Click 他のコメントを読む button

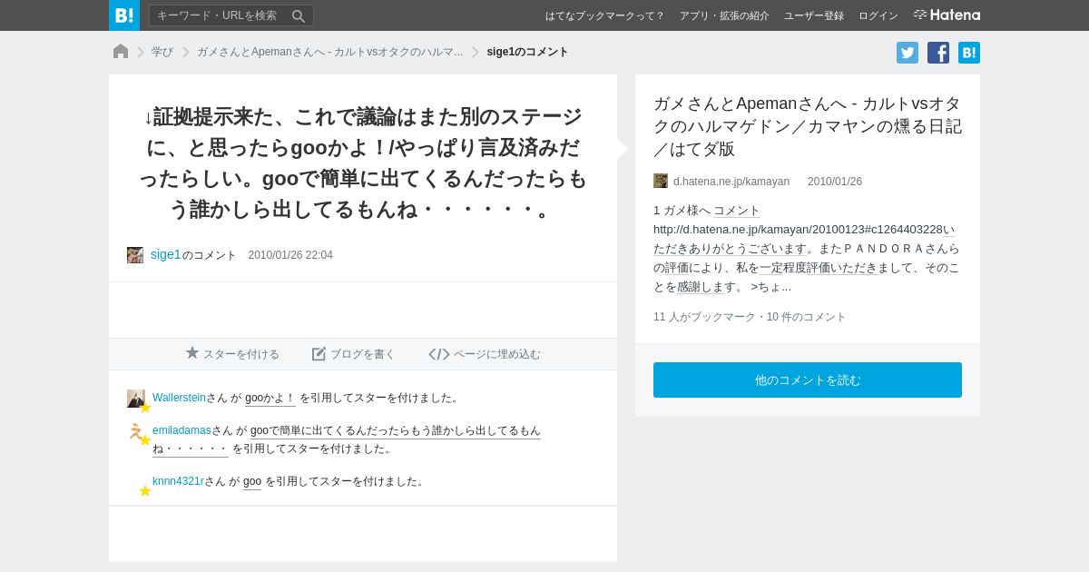pyautogui.click(x=808, y=380)
